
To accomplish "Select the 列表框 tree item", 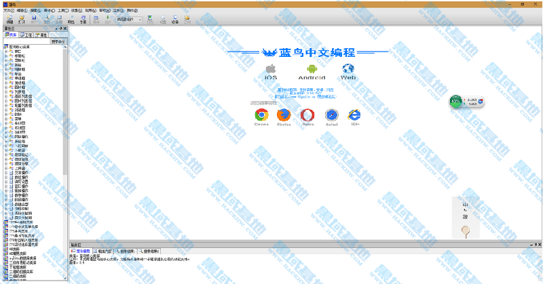I will [20, 92].
